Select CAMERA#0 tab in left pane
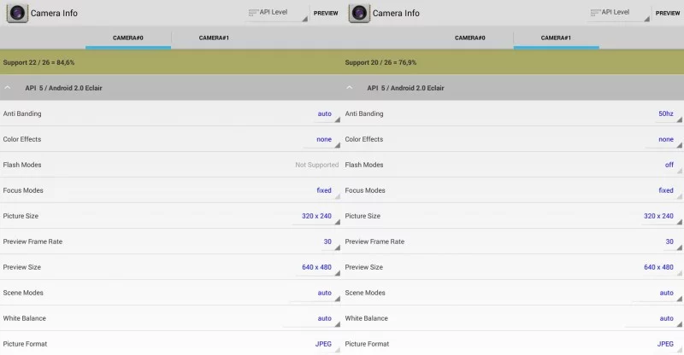Image resolution: width=684 pixels, height=355 pixels. click(127, 38)
